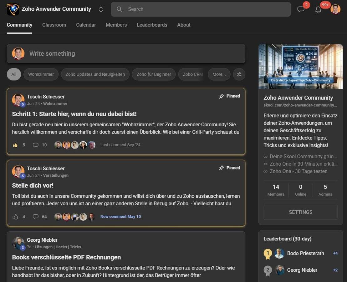Open the category filter settings icon
Image resolution: width=347 pixels, height=282 pixels.
click(x=239, y=74)
